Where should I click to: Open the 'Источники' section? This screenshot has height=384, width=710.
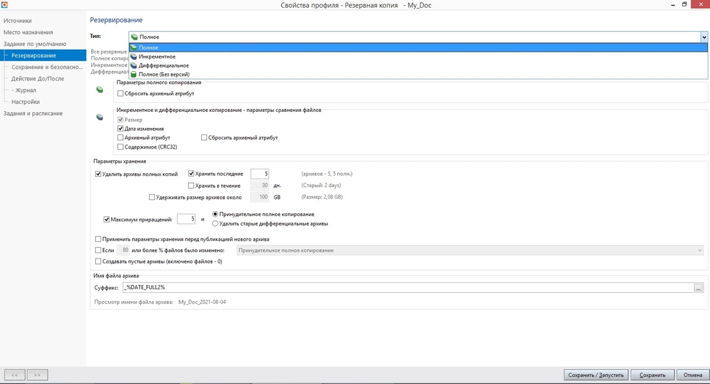(x=18, y=21)
